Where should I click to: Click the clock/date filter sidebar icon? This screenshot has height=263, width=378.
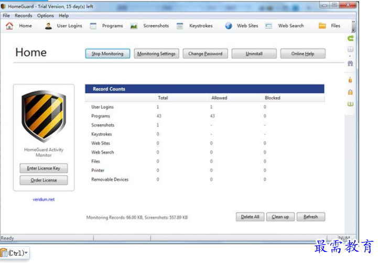pyautogui.click(x=350, y=49)
